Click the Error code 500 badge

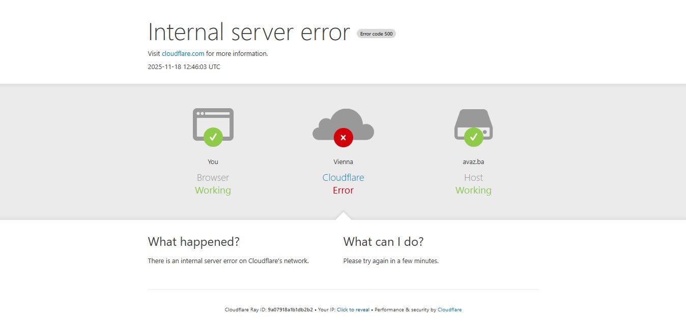click(376, 34)
